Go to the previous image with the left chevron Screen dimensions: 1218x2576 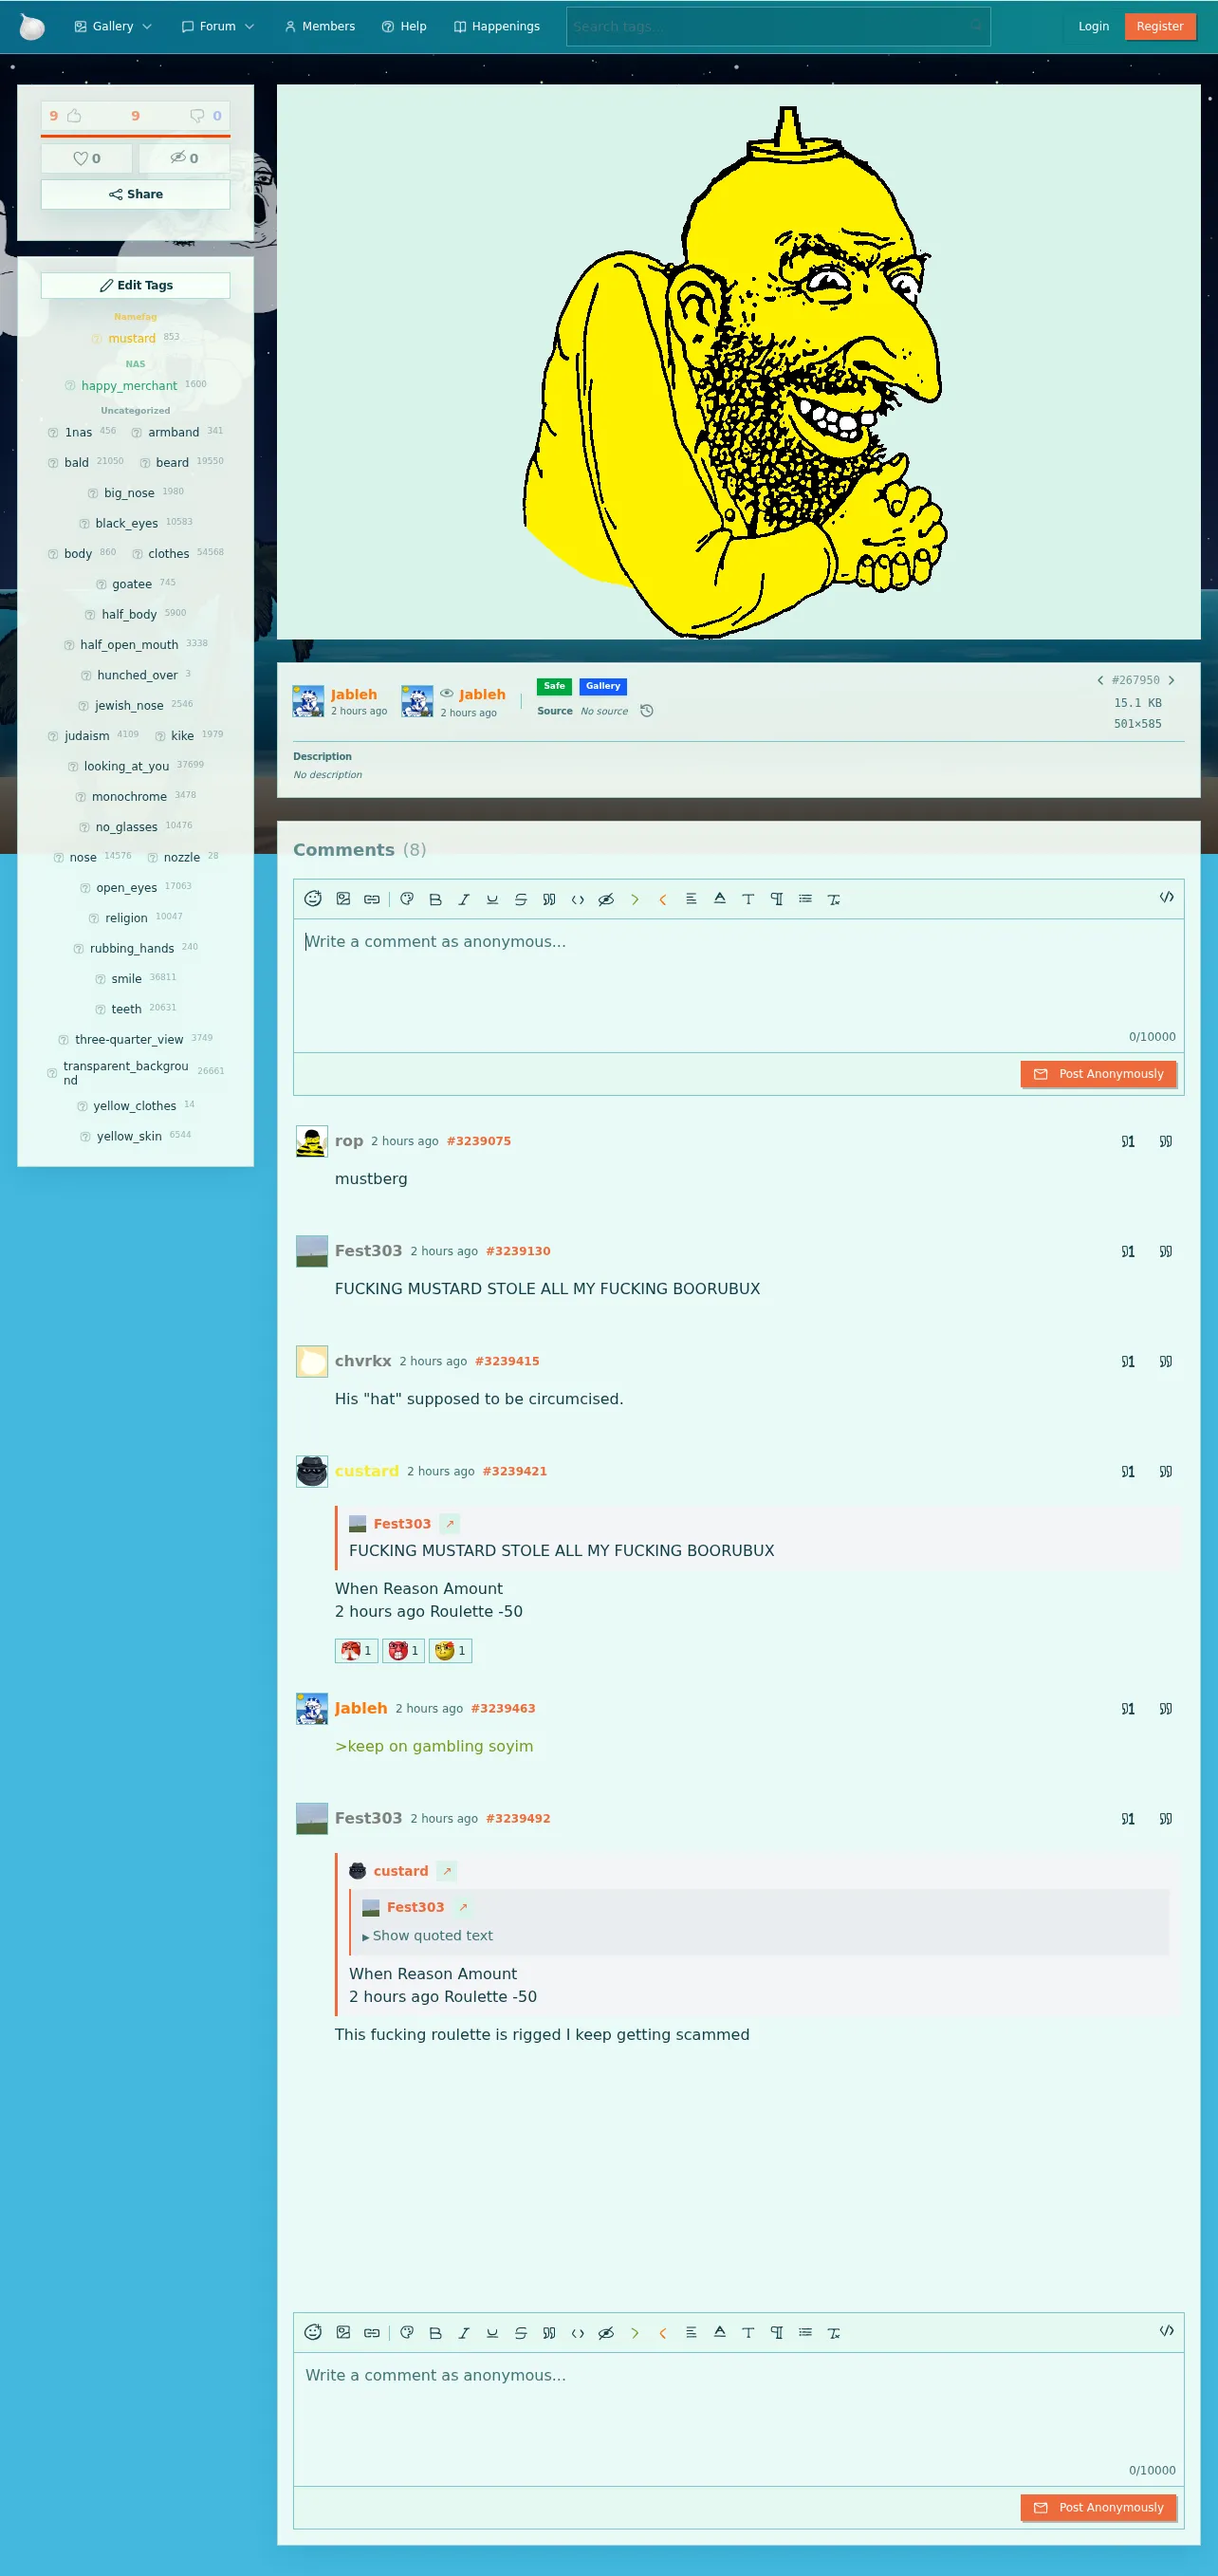[1100, 680]
